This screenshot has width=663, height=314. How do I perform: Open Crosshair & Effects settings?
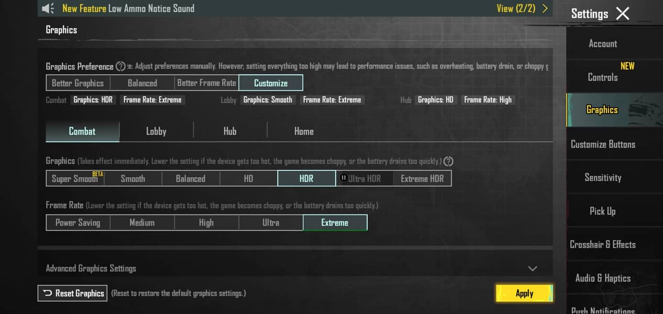(603, 244)
